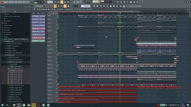
Task: Mute Track 7 via its green dot
Action: [x=57, y=40]
